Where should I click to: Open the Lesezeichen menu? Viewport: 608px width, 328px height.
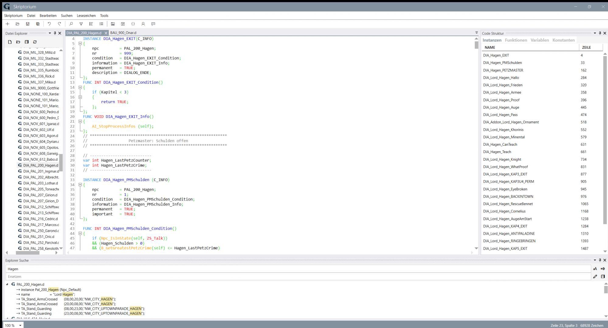point(86,16)
